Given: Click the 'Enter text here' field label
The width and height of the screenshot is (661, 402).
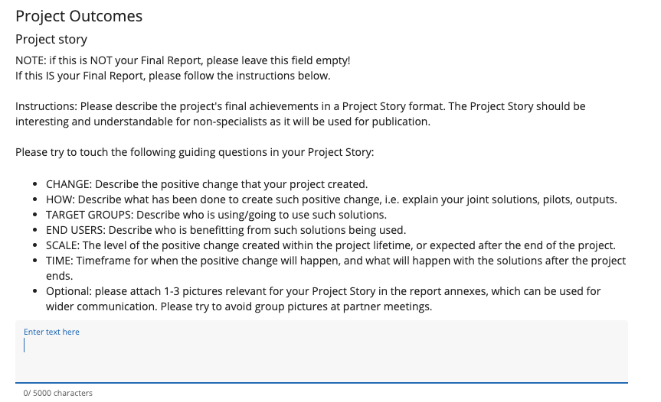Looking at the screenshot, I should (51, 332).
